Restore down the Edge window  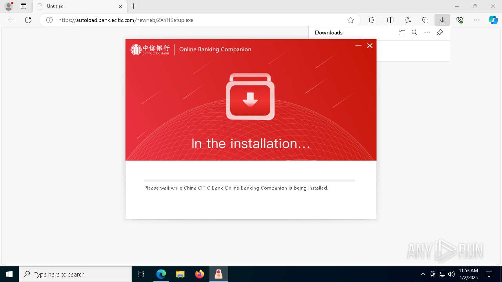point(475,6)
